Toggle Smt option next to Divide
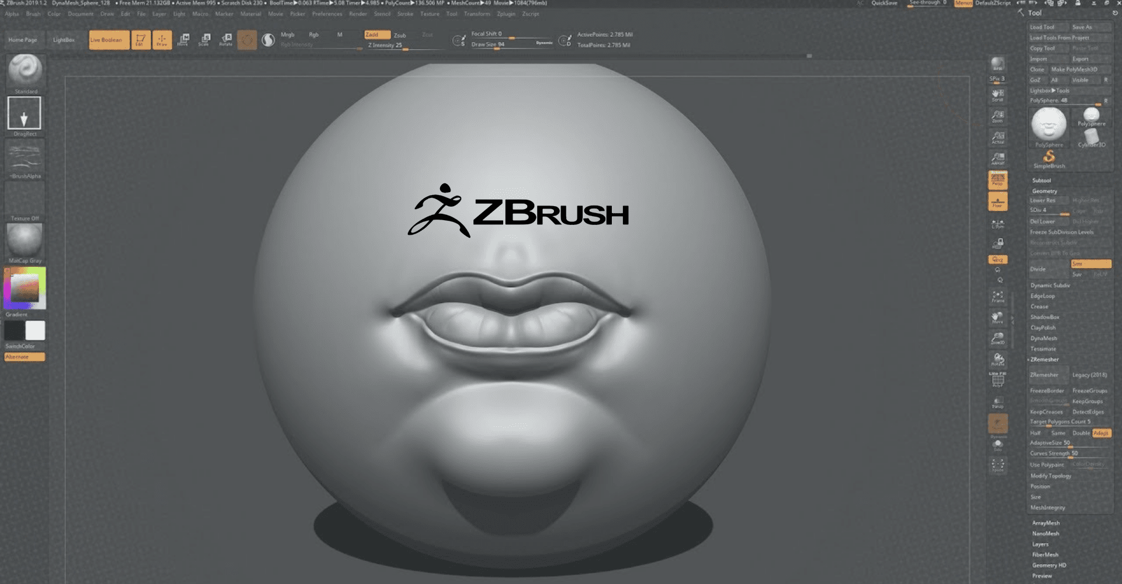The width and height of the screenshot is (1122, 584). tap(1090, 264)
